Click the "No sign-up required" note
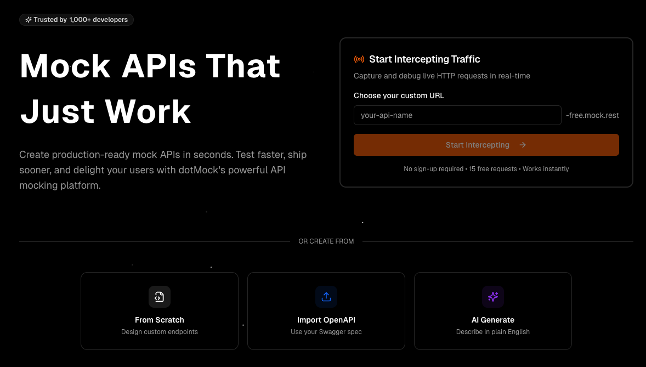This screenshot has height=367, width=646. coord(433,169)
